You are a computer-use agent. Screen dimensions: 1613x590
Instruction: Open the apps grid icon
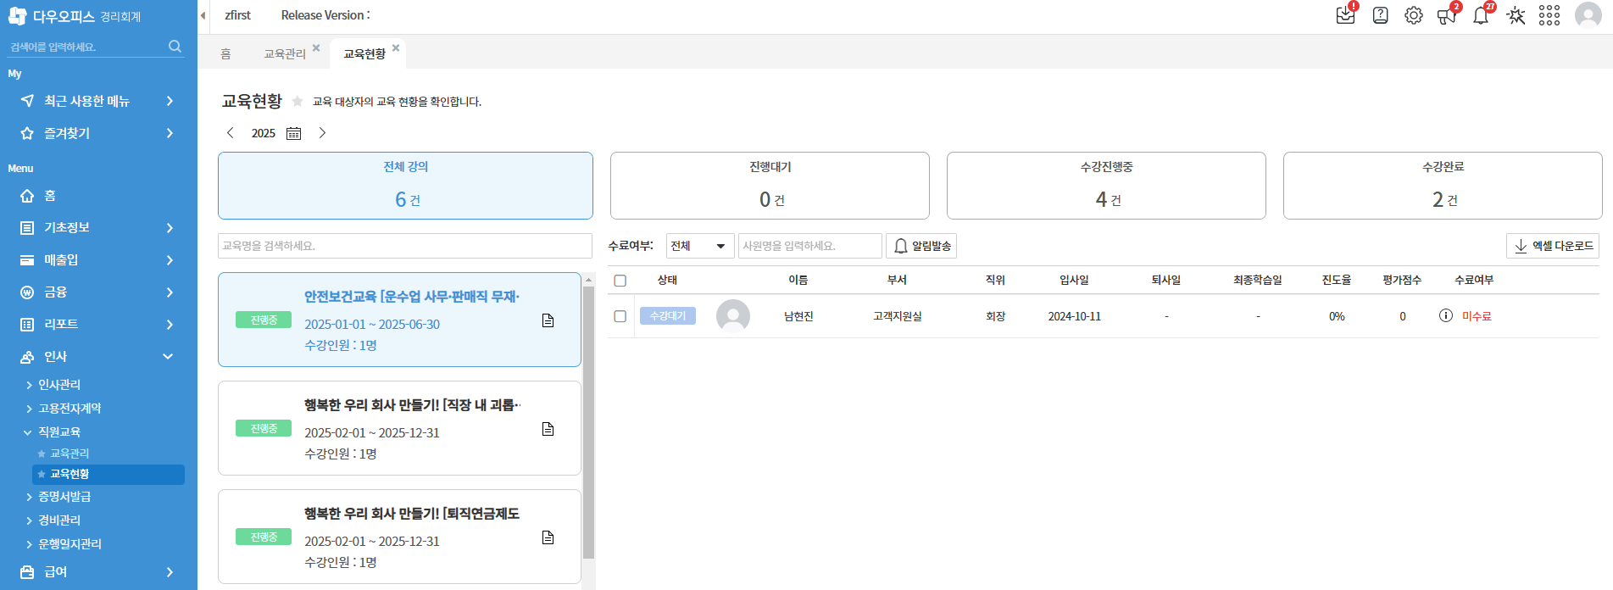click(1549, 15)
